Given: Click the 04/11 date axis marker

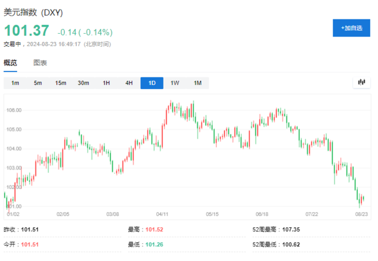Looking at the screenshot, I should (x=163, y=214).
